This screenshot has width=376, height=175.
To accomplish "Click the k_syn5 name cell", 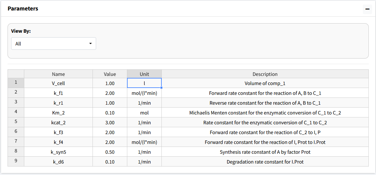I will tap(58, 152).
